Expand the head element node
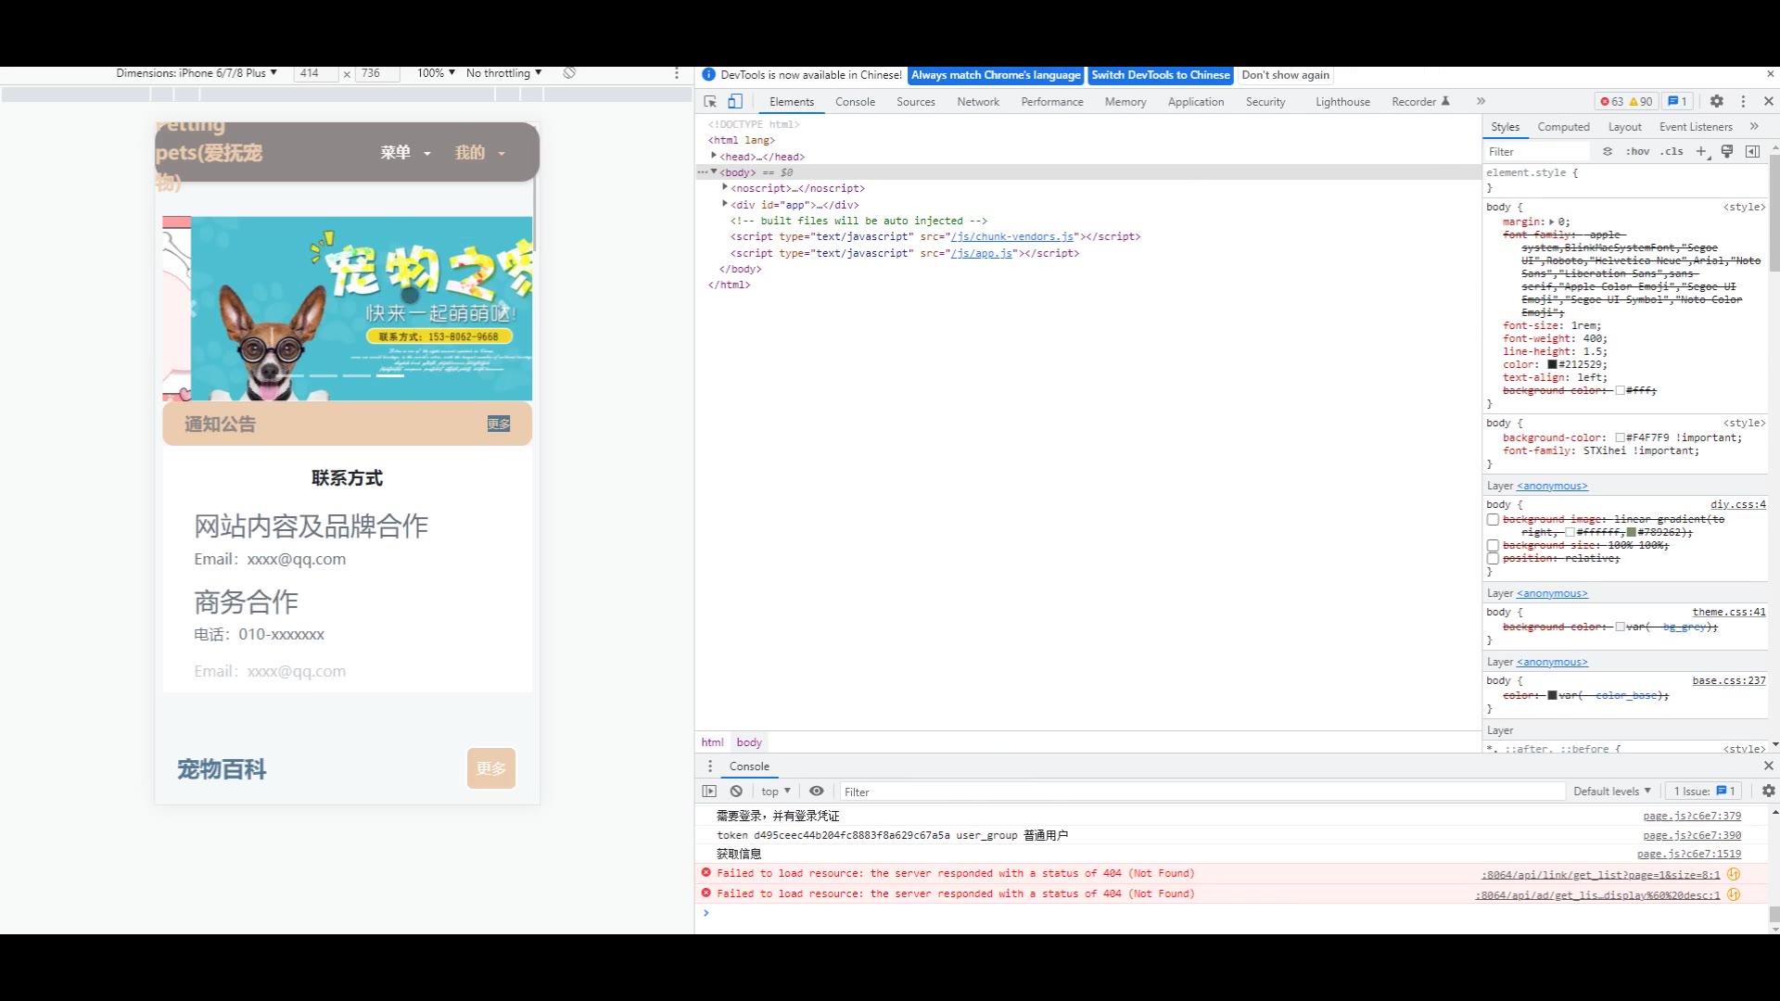The image size is (1780, 1001). [714, 156]
